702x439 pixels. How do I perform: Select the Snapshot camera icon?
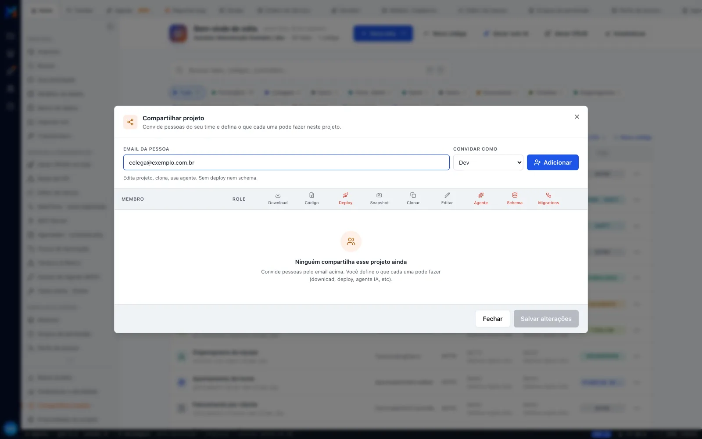tap(379, 195)
